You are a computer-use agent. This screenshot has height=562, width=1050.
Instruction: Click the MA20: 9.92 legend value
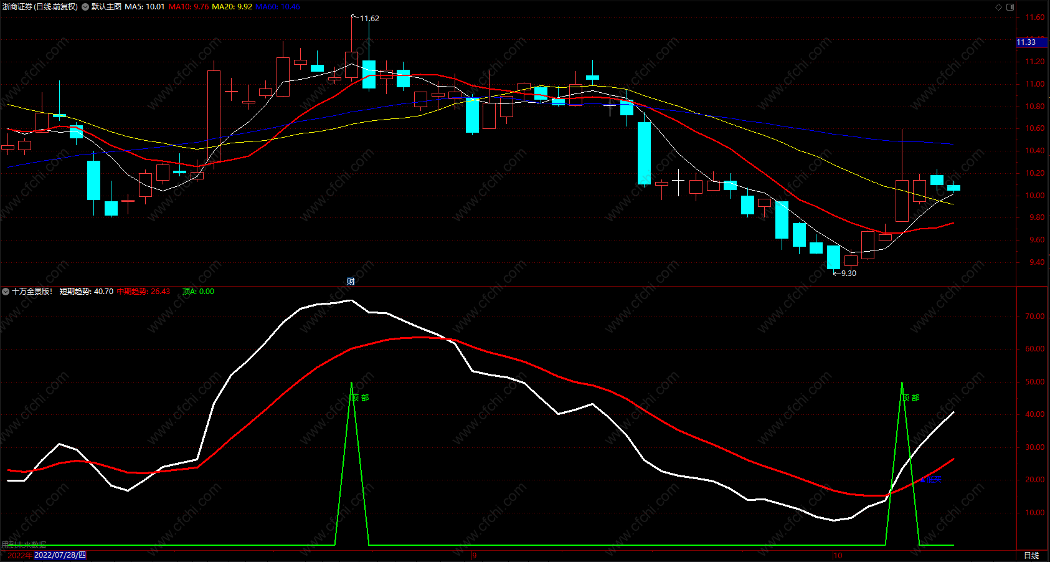tap(232, 7)
